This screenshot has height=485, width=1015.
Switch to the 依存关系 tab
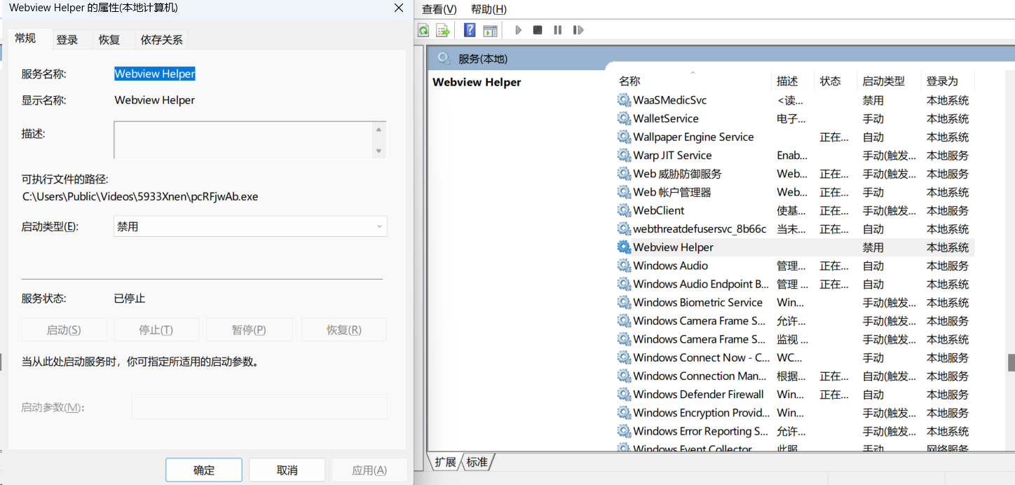point(162,40)
